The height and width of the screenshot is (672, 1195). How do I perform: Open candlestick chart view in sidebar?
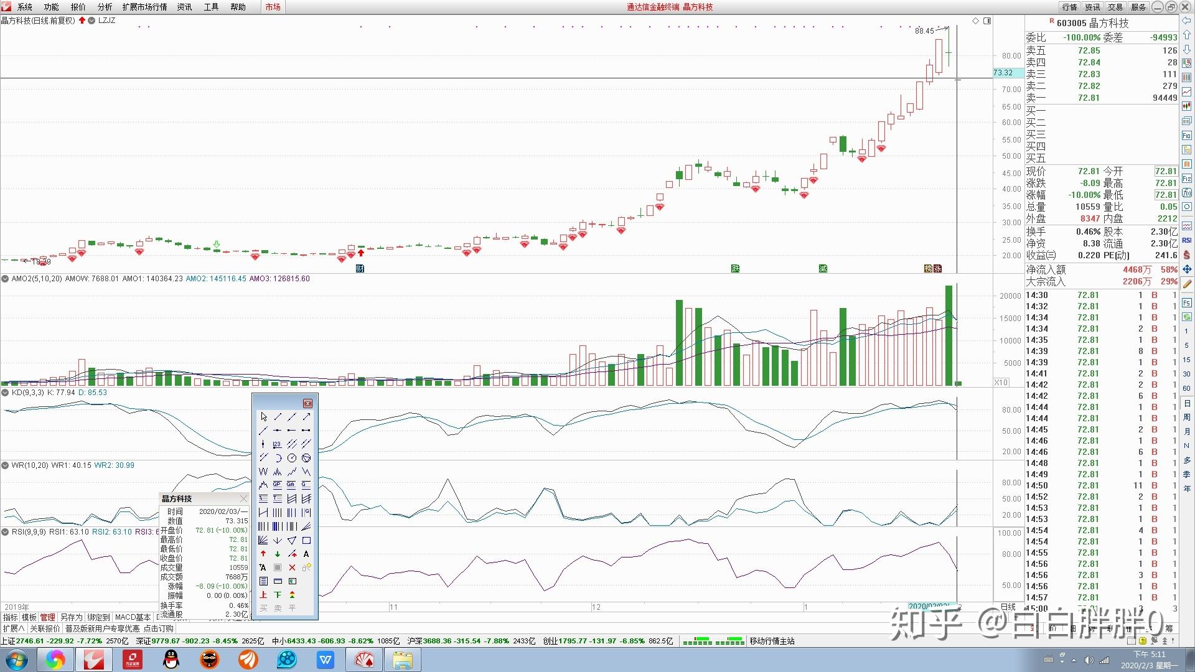tap(1187, 106)
